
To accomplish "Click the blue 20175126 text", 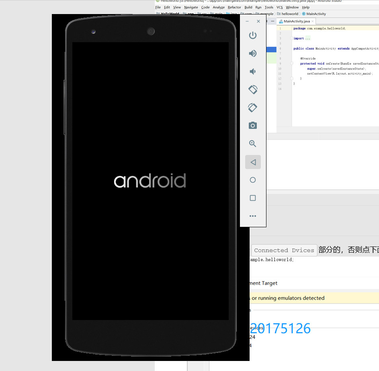I will (x=280, y=328).
